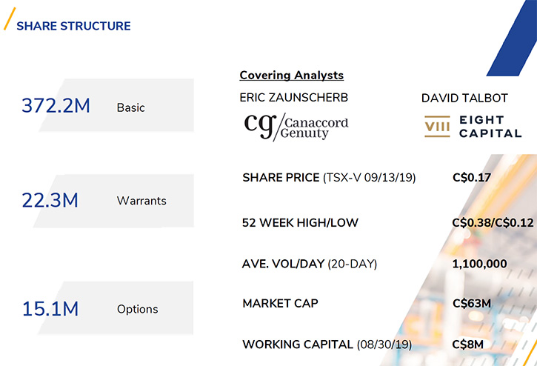
Task: Select the Share Price C$0.17 value
Action: tap(472, 178)
